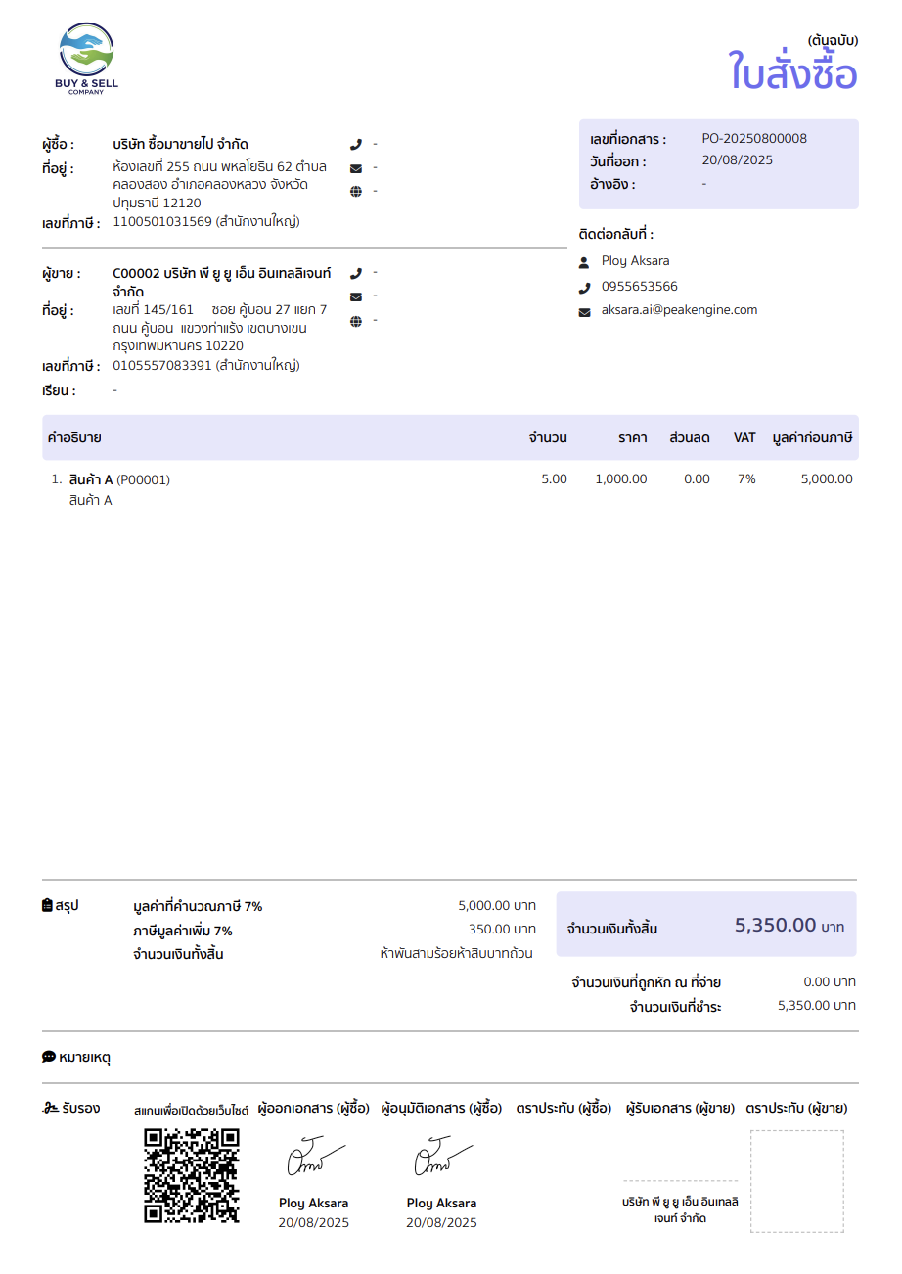Click the person icon beside Ploy Aksara
902x1274 pixels.
tap(585, 262)
